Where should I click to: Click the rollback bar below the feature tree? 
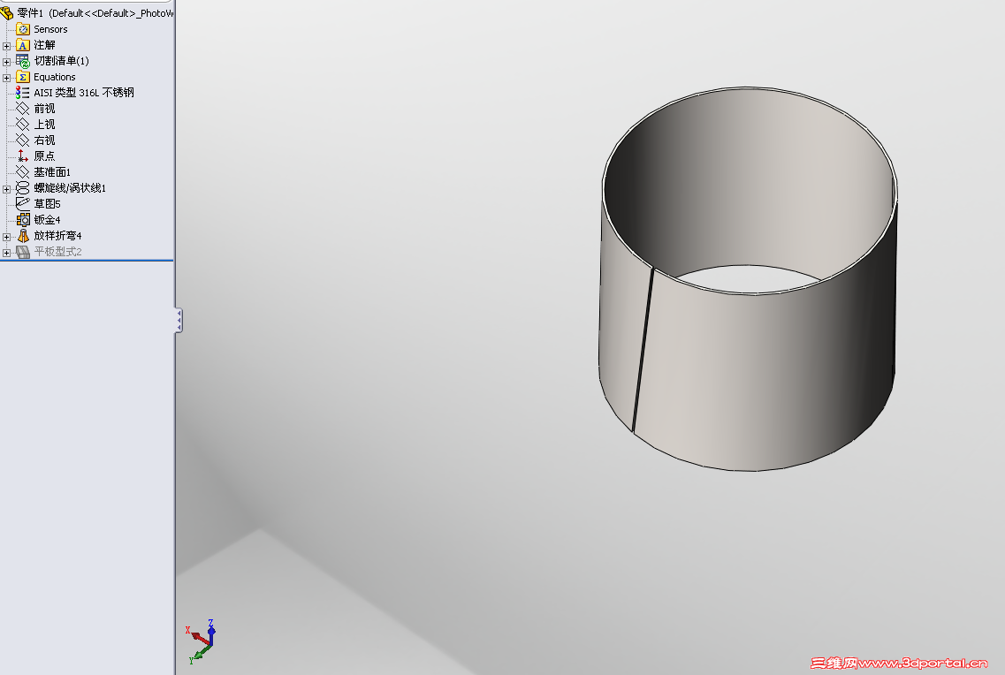coord(87,261)
